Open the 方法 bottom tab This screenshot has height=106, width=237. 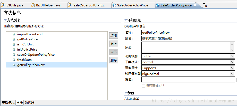click(x=20, y=103)
